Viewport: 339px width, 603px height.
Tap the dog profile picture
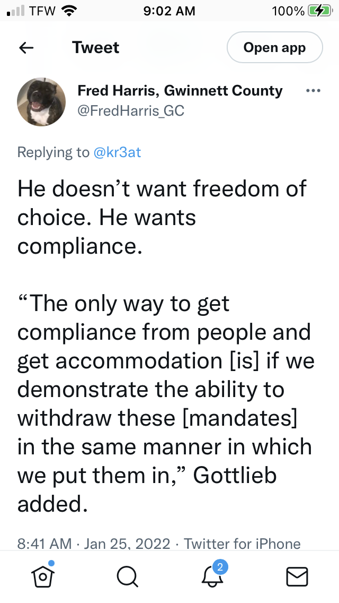click(41, 101)
